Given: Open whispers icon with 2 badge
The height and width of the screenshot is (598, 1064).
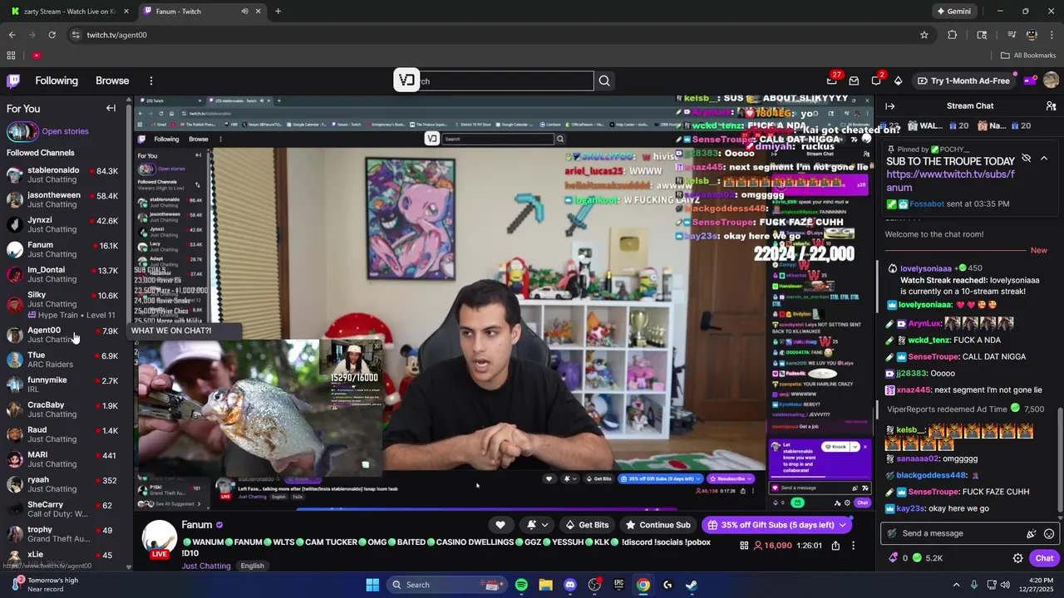Looking at the screenshot, I should click(x=876, y=81).
